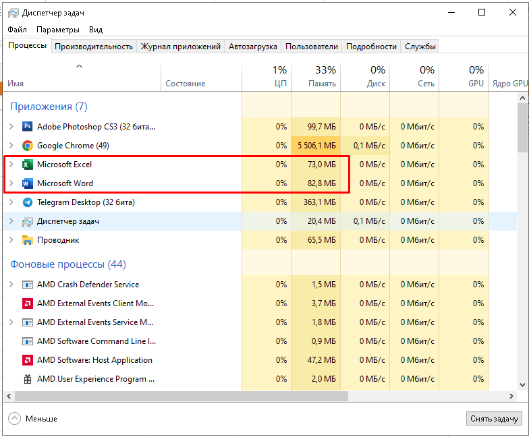The height and width of the screenshot is (437, 529).
Task: Expand the AMD External Events Service group
Action: coord(11,322)
